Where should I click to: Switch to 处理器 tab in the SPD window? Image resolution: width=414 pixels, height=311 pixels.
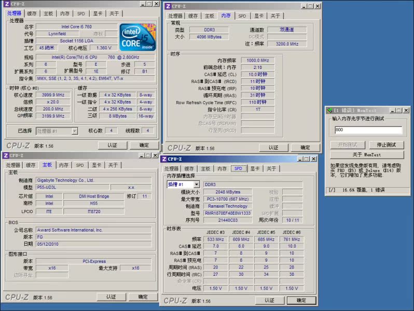pos(171,169)
